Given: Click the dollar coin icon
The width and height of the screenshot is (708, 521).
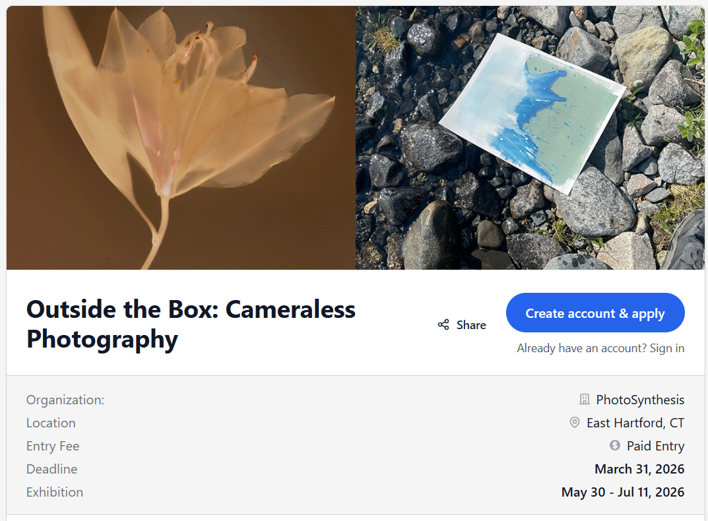Looking at the screenshot, I should pyautogui.click(x=615, y=446).
